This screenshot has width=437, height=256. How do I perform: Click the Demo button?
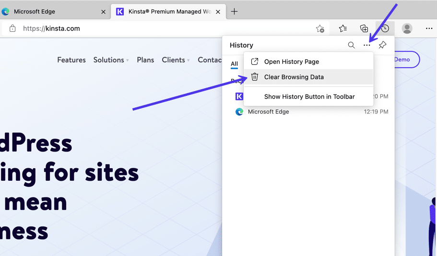tap(407, 59)
